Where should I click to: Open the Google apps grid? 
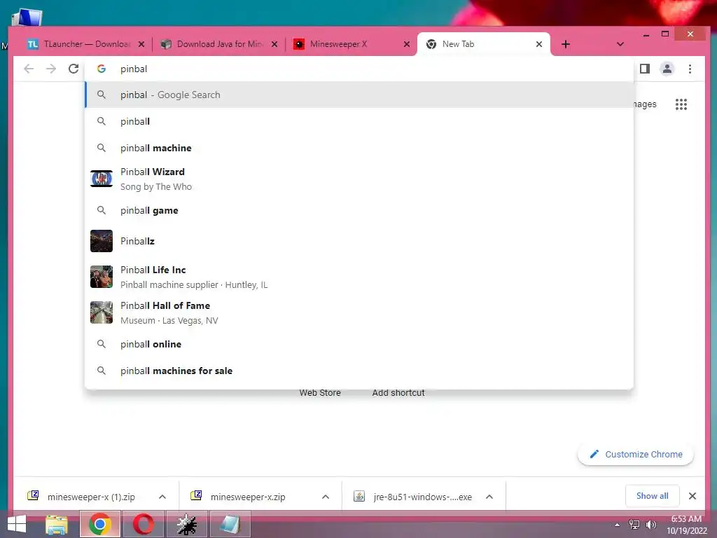(681, 104)
